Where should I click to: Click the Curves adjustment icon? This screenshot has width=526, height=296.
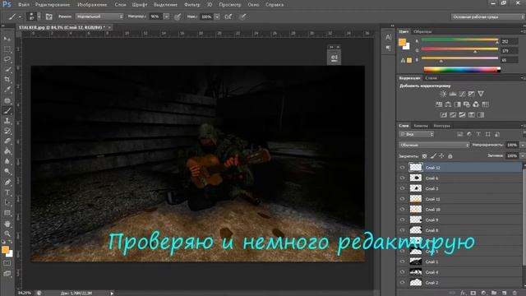pyautogui.click(x=462, y=94)
